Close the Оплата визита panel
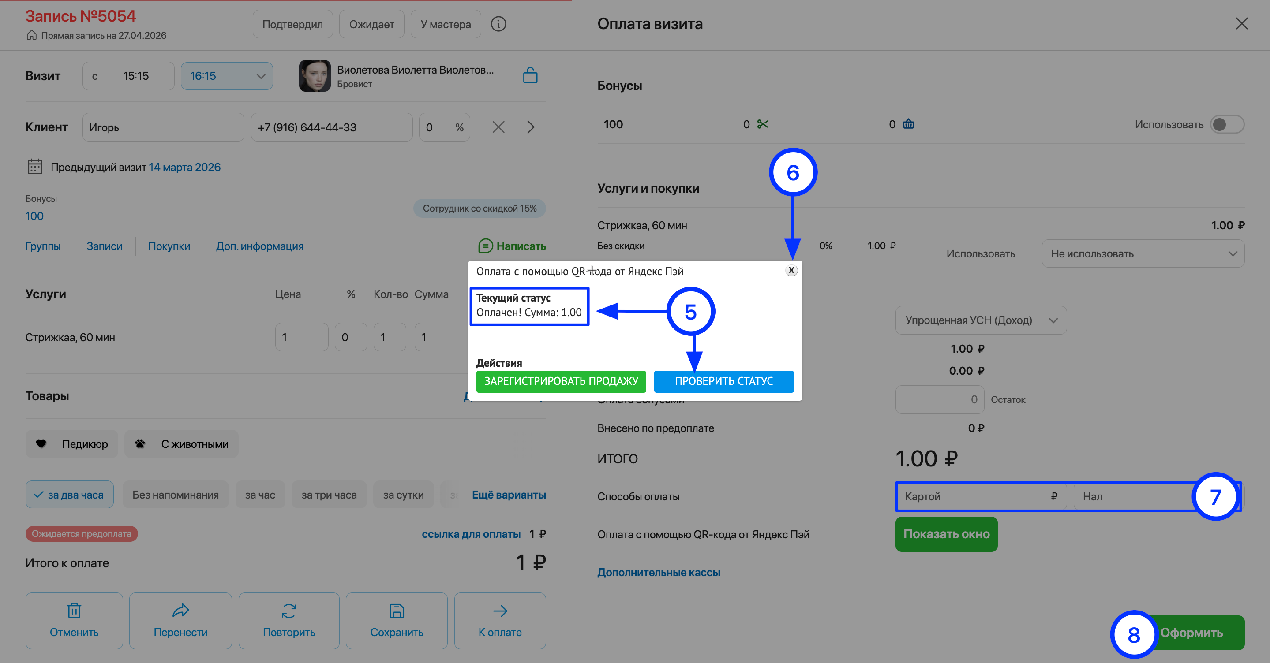This screenshot has width=1270, height=663. click(1241, 24)
